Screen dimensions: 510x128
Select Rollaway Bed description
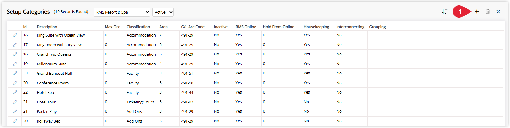[49, 121]
